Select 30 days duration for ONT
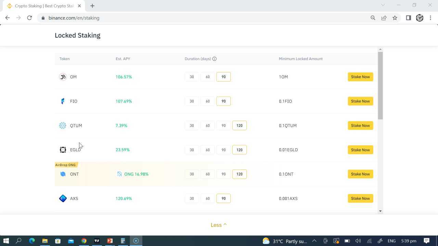The image size is (438, 246). pos(192,174)
